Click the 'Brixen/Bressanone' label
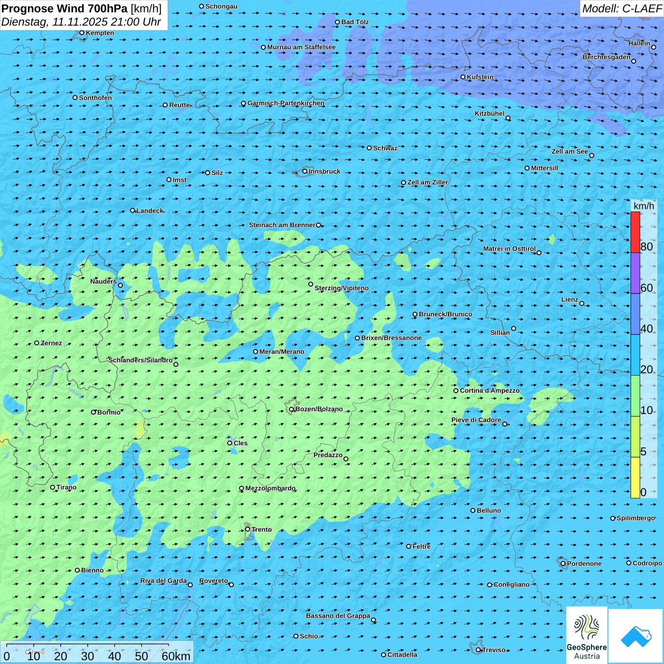The height and width of the screenshot is (664, 664). click(391, 338)
